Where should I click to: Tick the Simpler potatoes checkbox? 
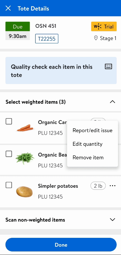tap(9, 185)
